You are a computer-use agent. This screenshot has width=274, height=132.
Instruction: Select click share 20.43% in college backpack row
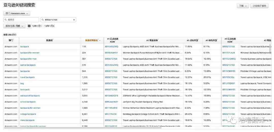188,114
